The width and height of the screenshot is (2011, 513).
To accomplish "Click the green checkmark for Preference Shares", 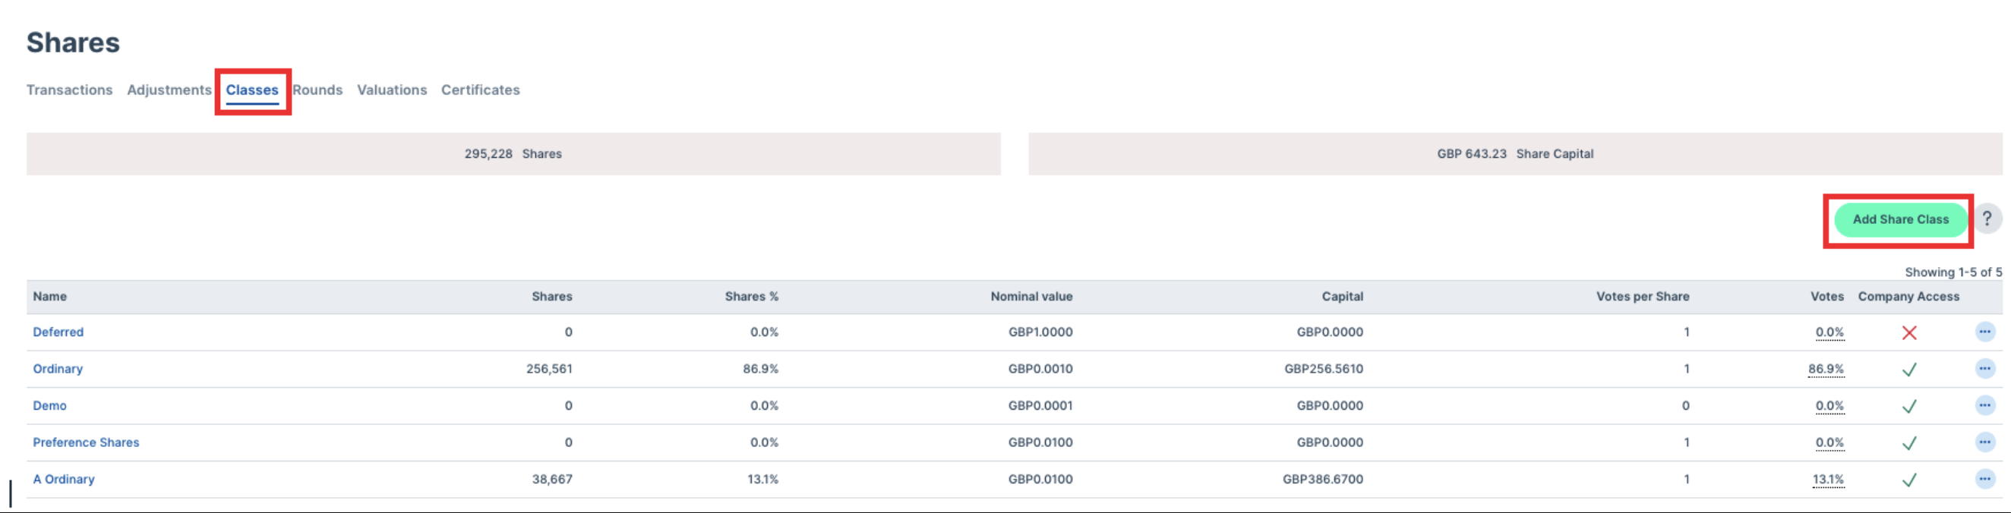I will pos(1908,443).
